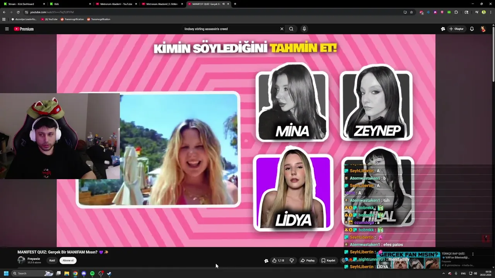Image resolution: width=495 pixels, height=278 pixels.
Task: Open the (6) YouTube bookmark
Action: [x=49, y=19]
